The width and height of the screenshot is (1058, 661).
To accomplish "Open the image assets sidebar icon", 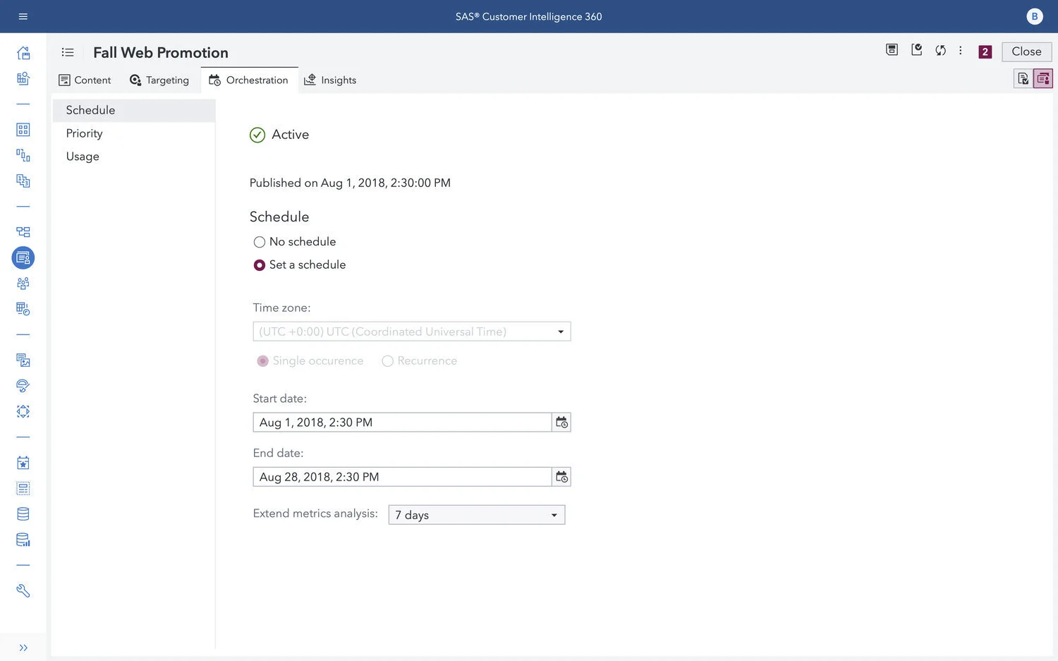I will (23, 360).
